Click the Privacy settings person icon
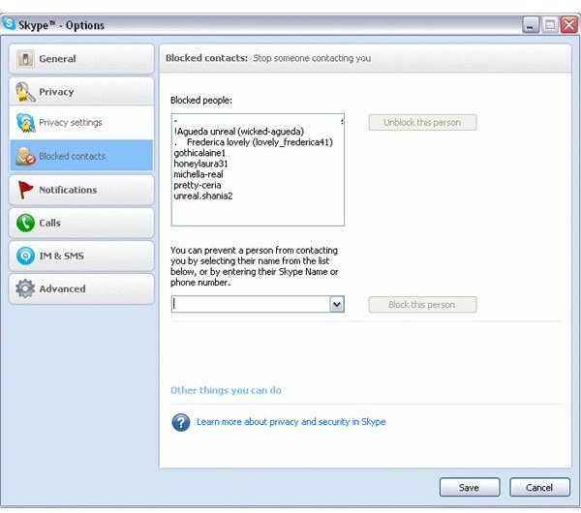Screen dimensions: 581x513 pos(25,123)
